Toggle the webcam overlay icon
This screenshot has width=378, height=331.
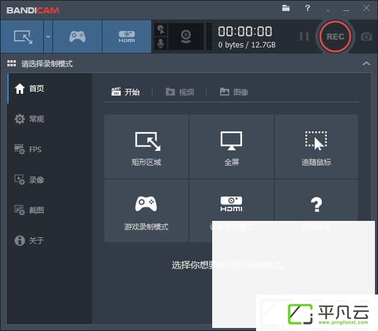tap(186, 37)
